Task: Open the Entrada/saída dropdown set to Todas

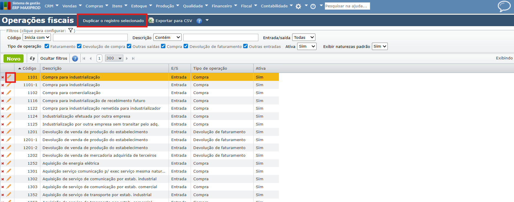Action: click(303, 37)
